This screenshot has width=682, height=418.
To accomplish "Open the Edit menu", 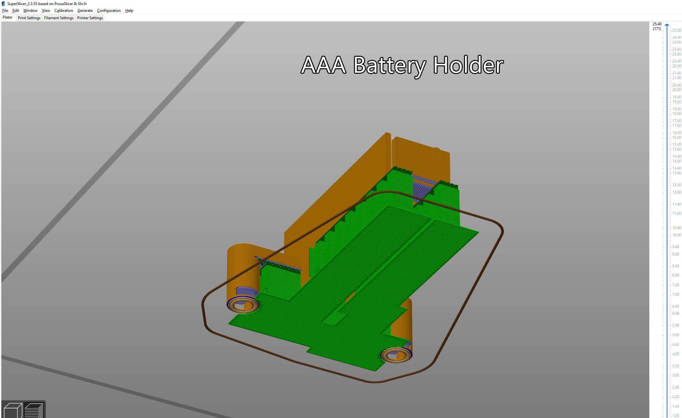I will pos(15,10).
